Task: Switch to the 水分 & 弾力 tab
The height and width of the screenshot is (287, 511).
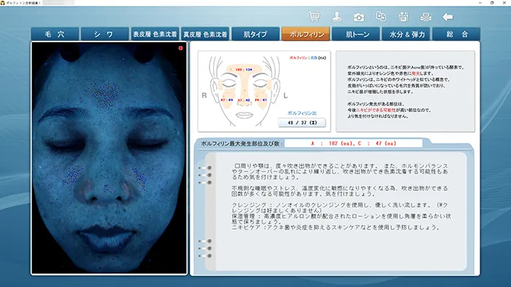Action: 406,34
